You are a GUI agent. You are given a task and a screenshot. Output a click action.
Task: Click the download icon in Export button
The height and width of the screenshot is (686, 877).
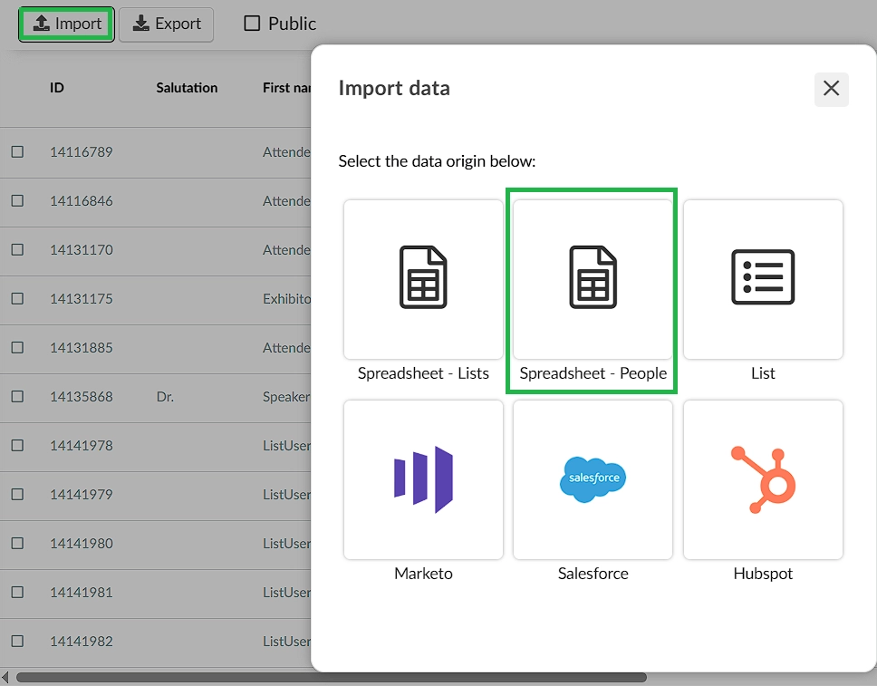(141, 23)
